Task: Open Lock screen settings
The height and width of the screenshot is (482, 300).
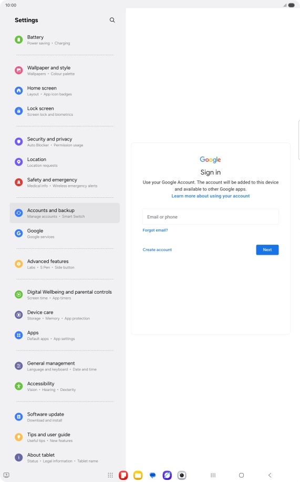Action: pyautogui.click(x=65, y=111)
